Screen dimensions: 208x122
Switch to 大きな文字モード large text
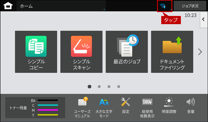click(x=104, y=107)
